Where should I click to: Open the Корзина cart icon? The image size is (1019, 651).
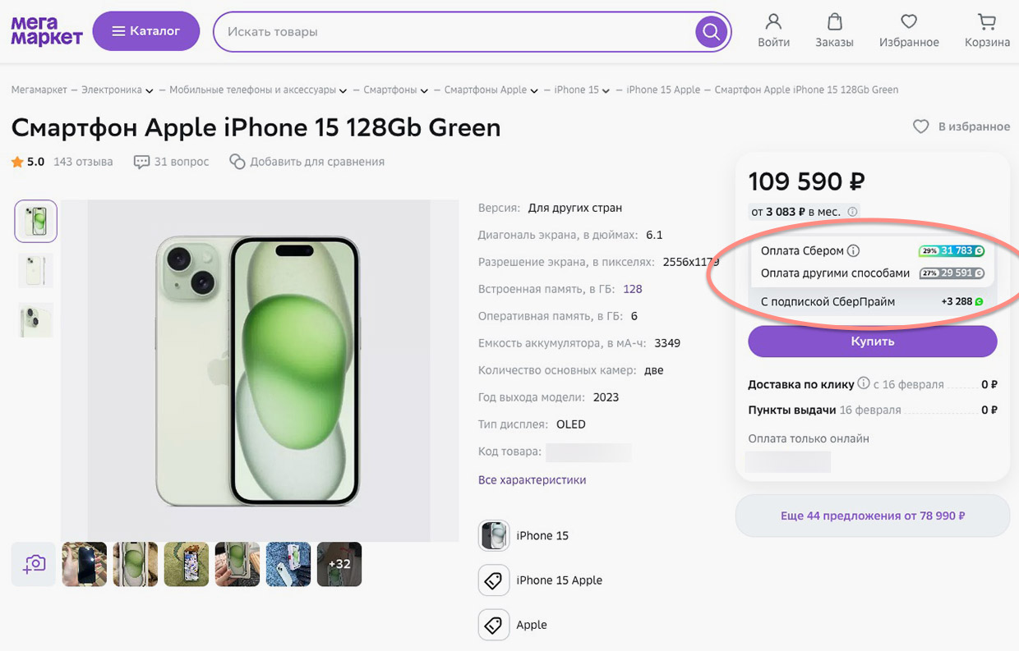pos(987,23)
